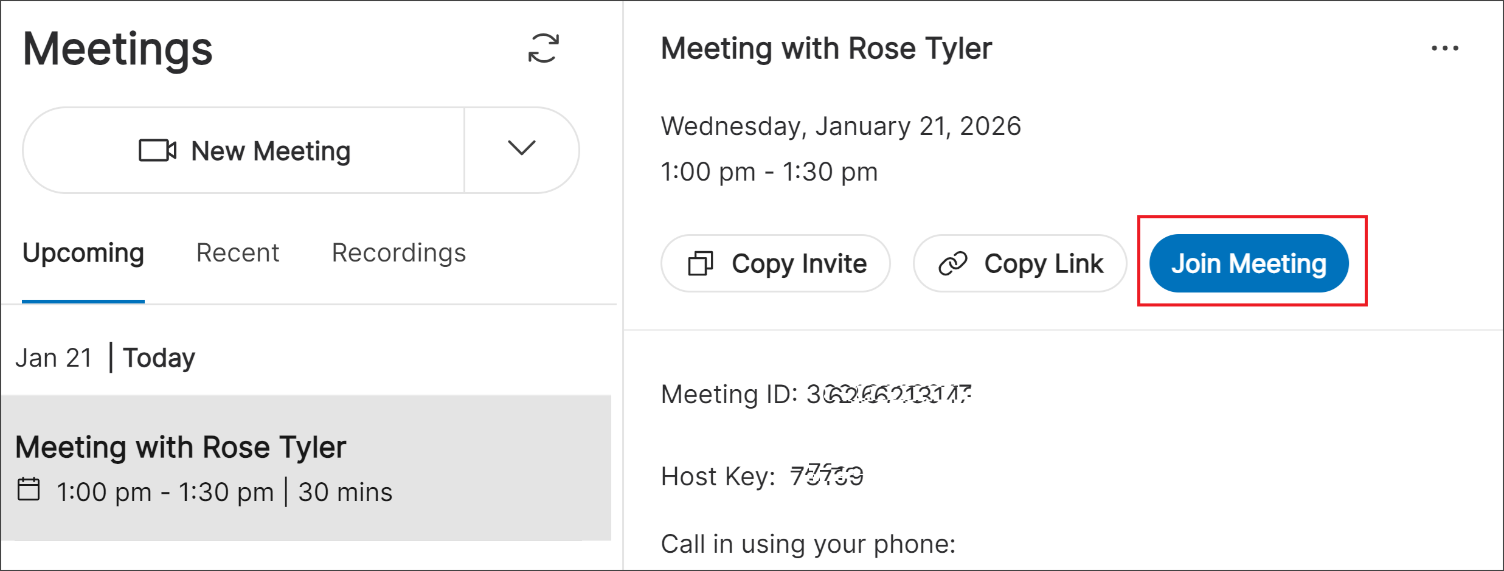Viewport: 1504px width, 571px height.
Task: Open the ellipsis menu for meeting options
Action: (1446, 47)
